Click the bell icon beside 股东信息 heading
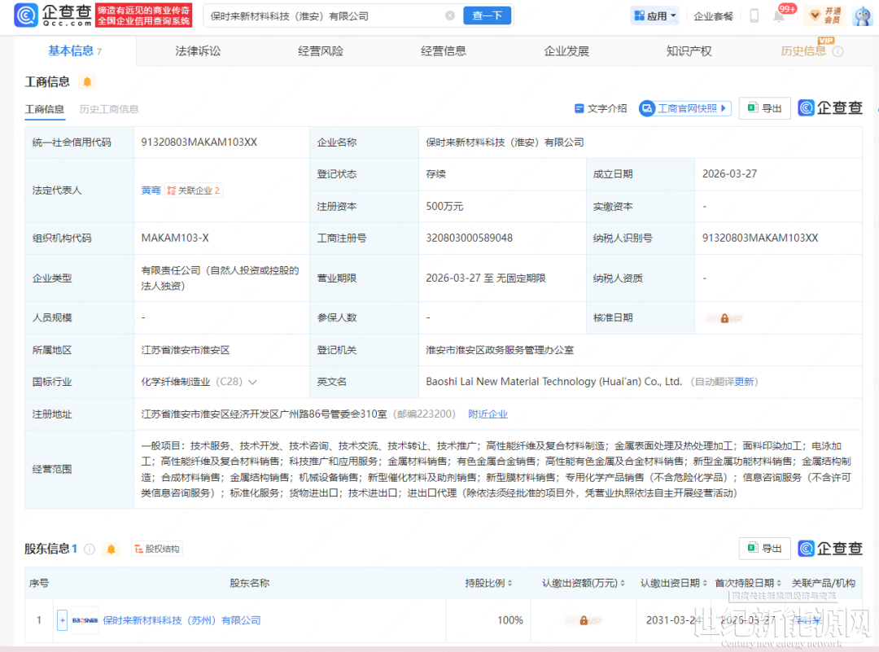This screenshot has height=652, width=879. coord(112,549)
